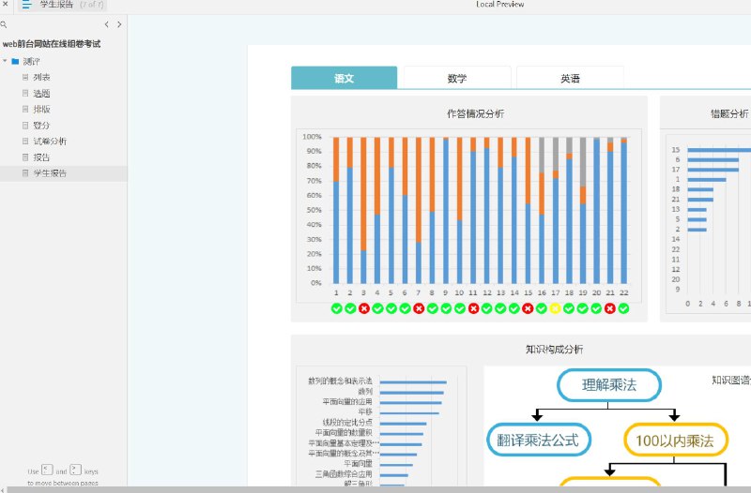Click the green check icon under question 14
Viewport: 751px width, 493px height.
[513, 309]
